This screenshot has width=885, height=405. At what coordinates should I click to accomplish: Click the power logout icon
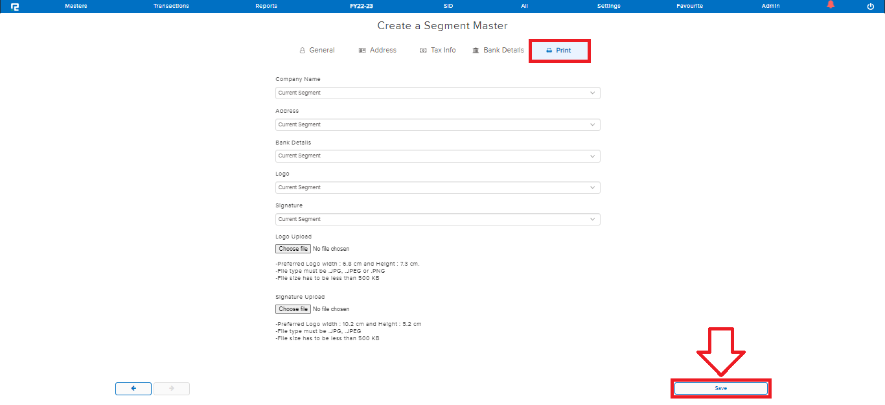point(869,6)
